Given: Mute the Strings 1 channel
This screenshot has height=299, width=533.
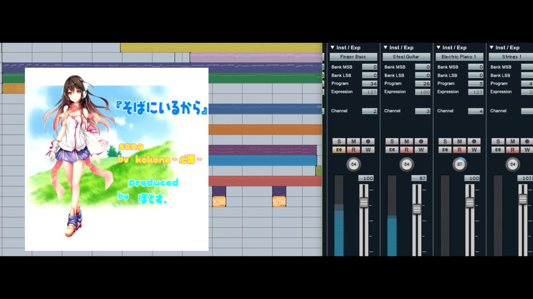Looking at the screenshot, I should (512, 141).
